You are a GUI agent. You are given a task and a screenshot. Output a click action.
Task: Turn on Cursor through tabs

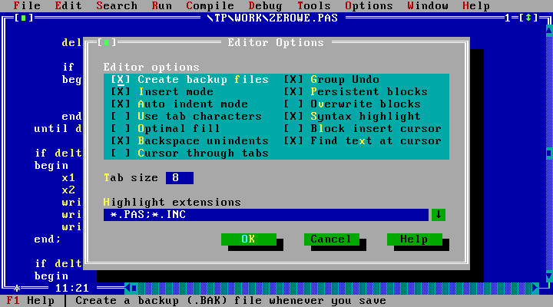pos(121,153)
